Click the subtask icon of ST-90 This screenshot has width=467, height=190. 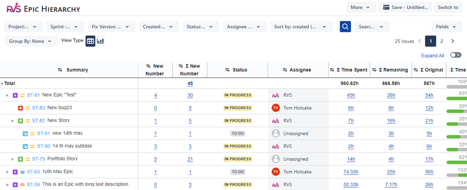click(25, 146)
